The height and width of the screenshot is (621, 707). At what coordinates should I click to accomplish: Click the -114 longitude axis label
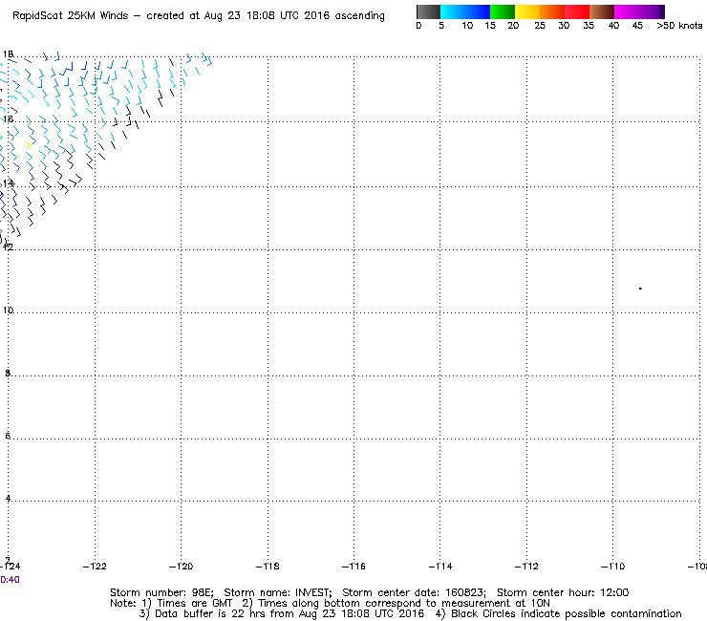click(440, 567)
